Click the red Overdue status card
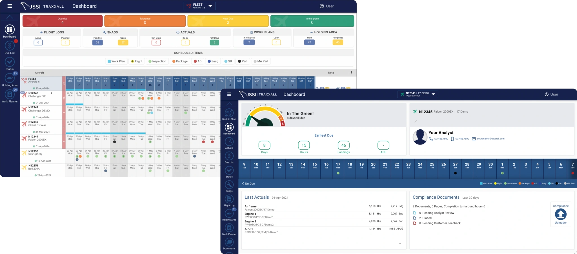This screenshot has width=577, height=254. (63, 21)
